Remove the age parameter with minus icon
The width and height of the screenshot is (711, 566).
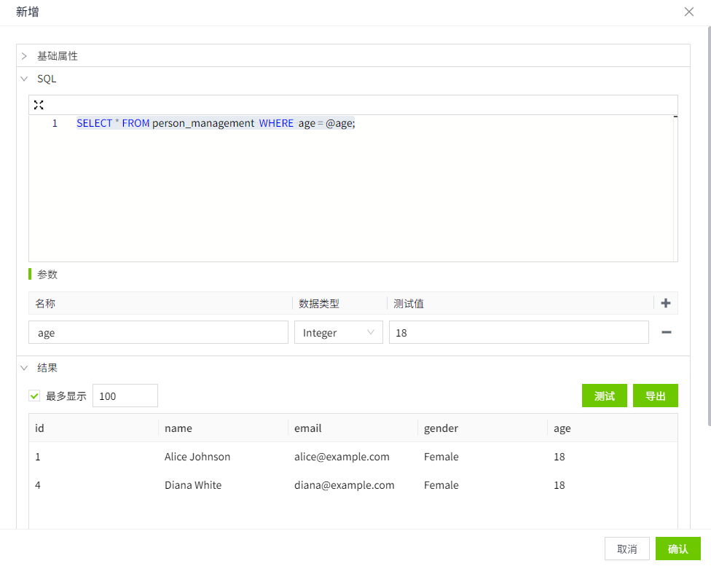point(665,332)
